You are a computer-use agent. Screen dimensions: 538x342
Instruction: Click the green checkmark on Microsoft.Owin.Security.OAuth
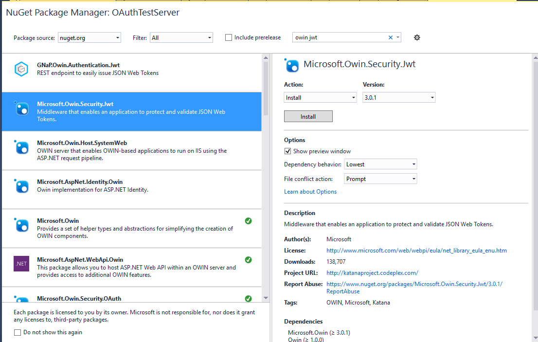click(249, 299)
